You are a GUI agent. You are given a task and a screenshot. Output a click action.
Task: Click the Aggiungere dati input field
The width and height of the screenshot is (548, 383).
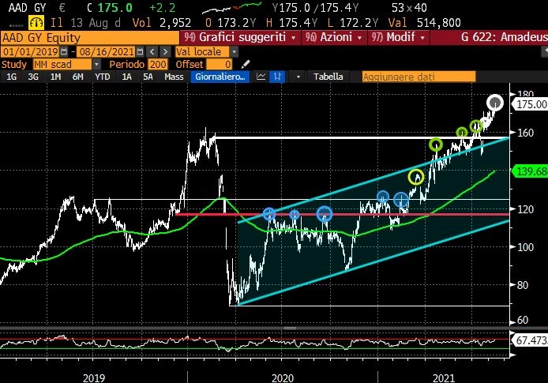[x=419, y=77]
